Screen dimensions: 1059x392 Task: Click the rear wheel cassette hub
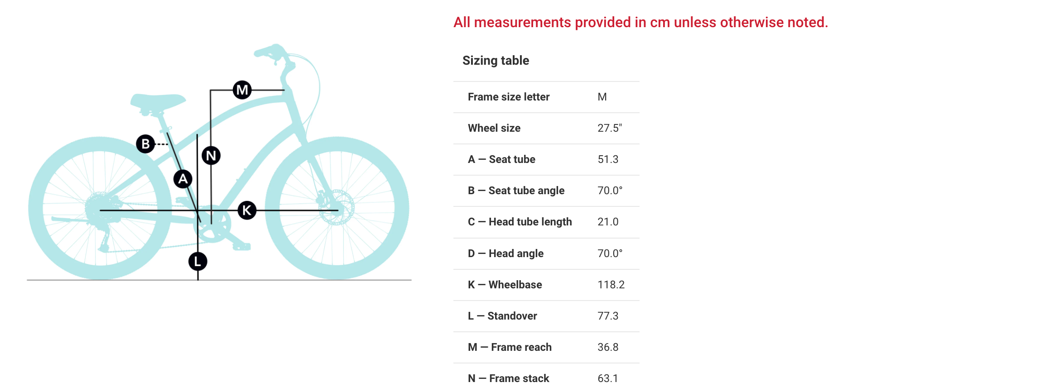pyautogui.click(x=97, y=208)
